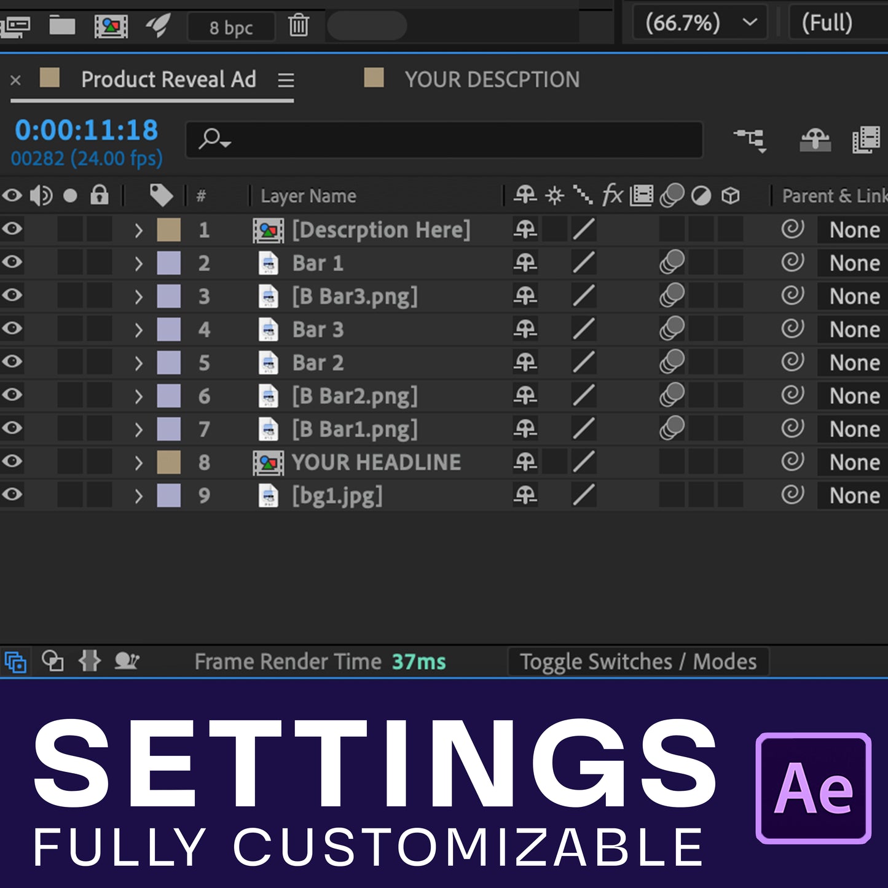Click the 8 bpc color depth button
The image size is (888, 888).
coord(230,28)
